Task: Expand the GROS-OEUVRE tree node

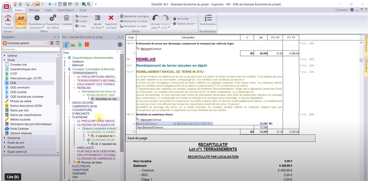Action: pos(70,102)
